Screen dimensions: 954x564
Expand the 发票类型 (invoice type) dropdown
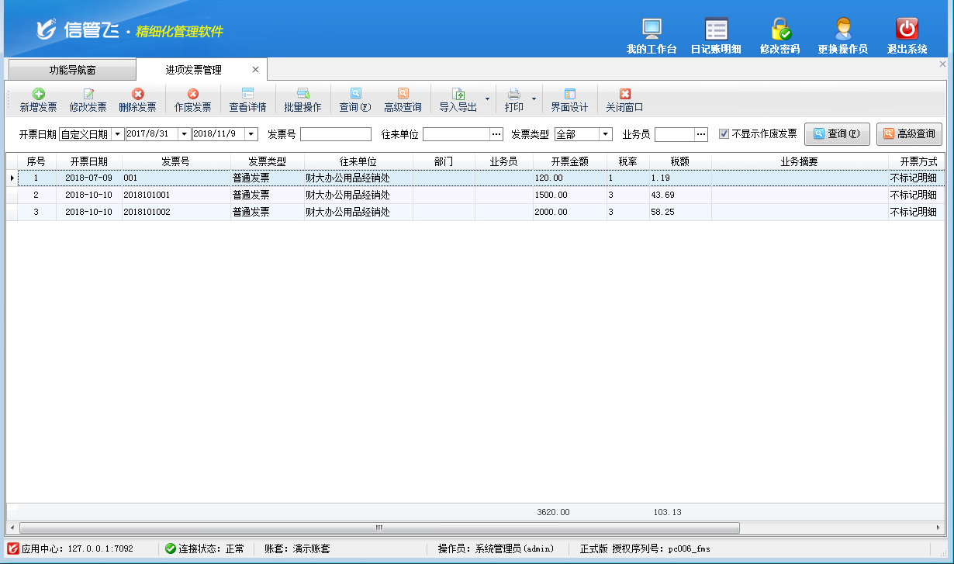(606, 134)
